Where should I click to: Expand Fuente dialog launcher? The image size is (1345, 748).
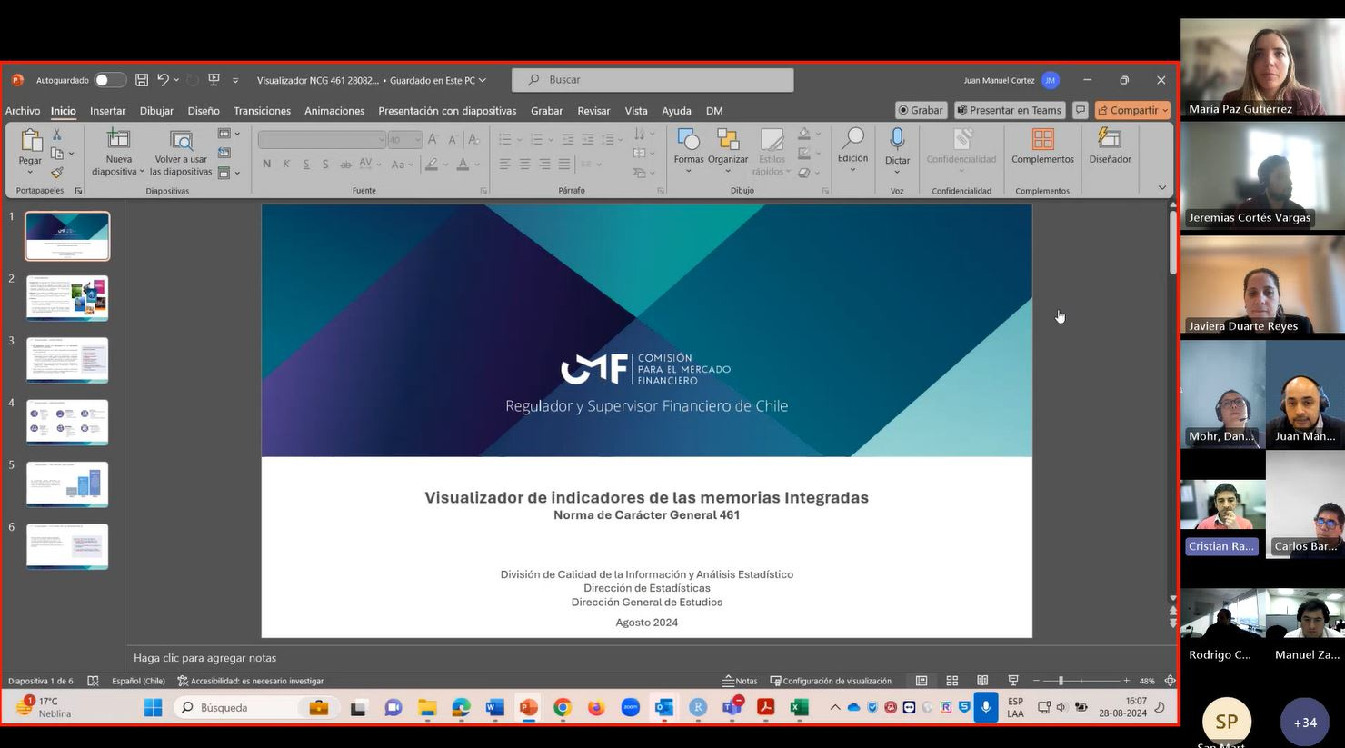(x=483, y=191)
